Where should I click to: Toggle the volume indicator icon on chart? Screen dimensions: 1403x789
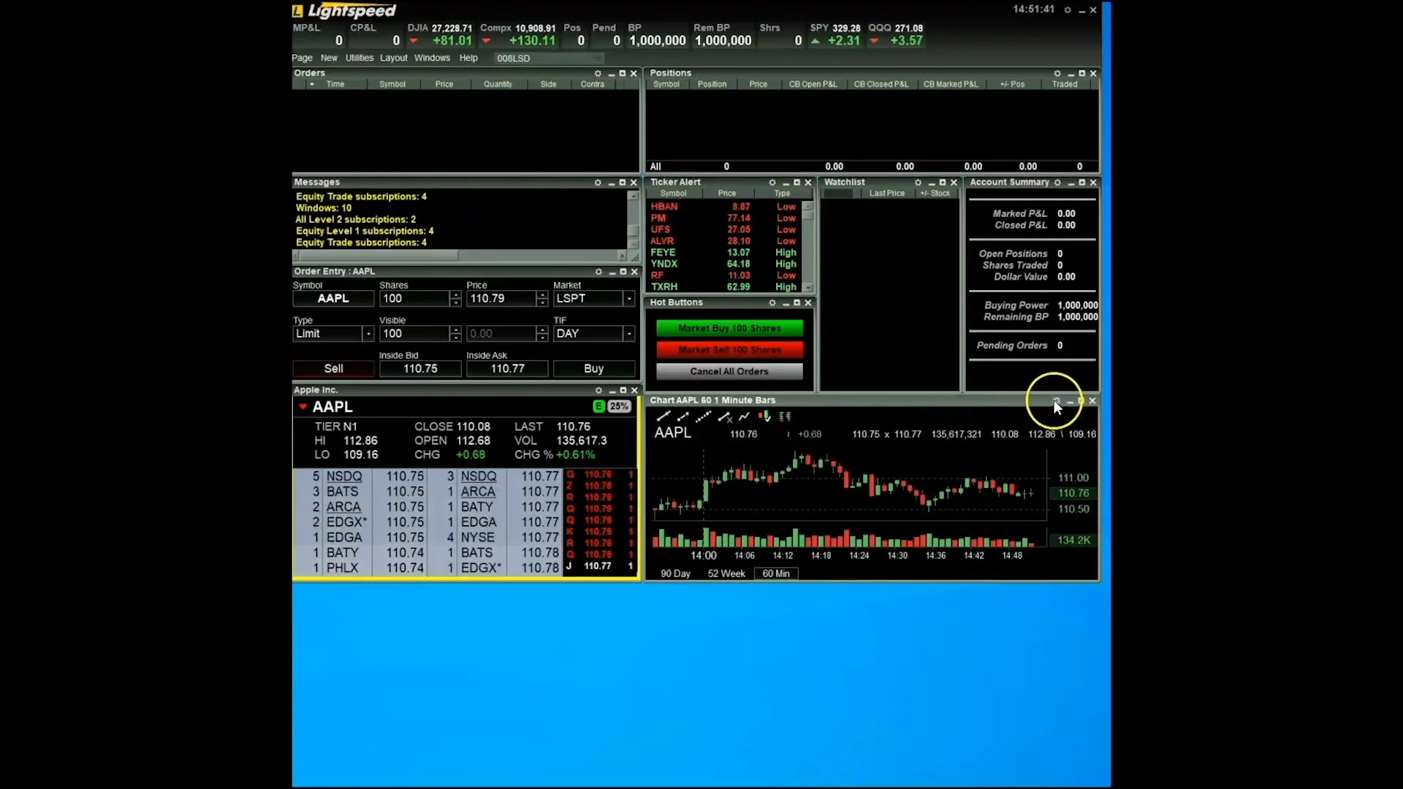tap(766, 416)
